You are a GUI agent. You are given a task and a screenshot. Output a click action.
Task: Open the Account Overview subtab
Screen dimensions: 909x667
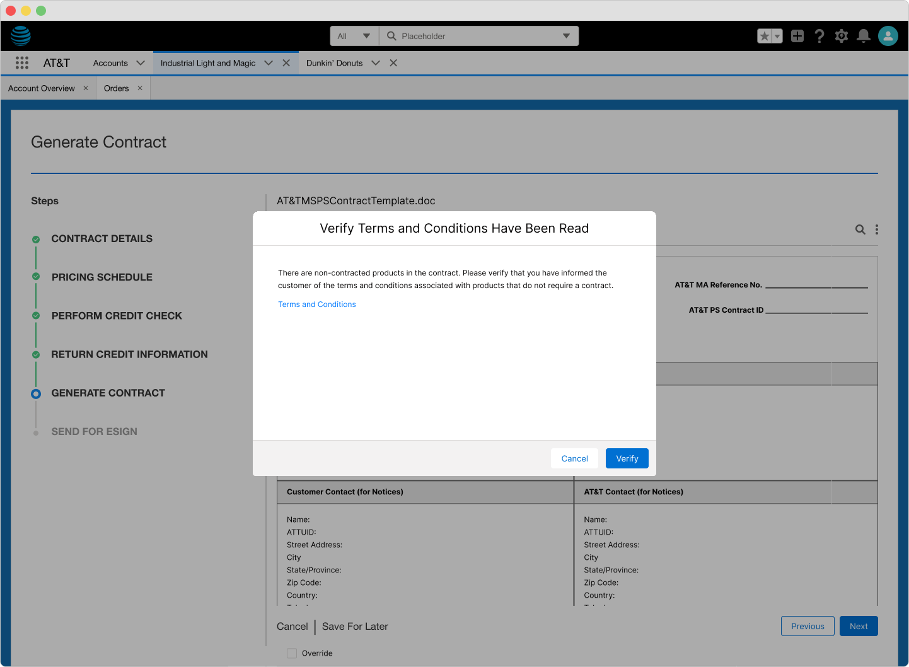coord(42,88)
